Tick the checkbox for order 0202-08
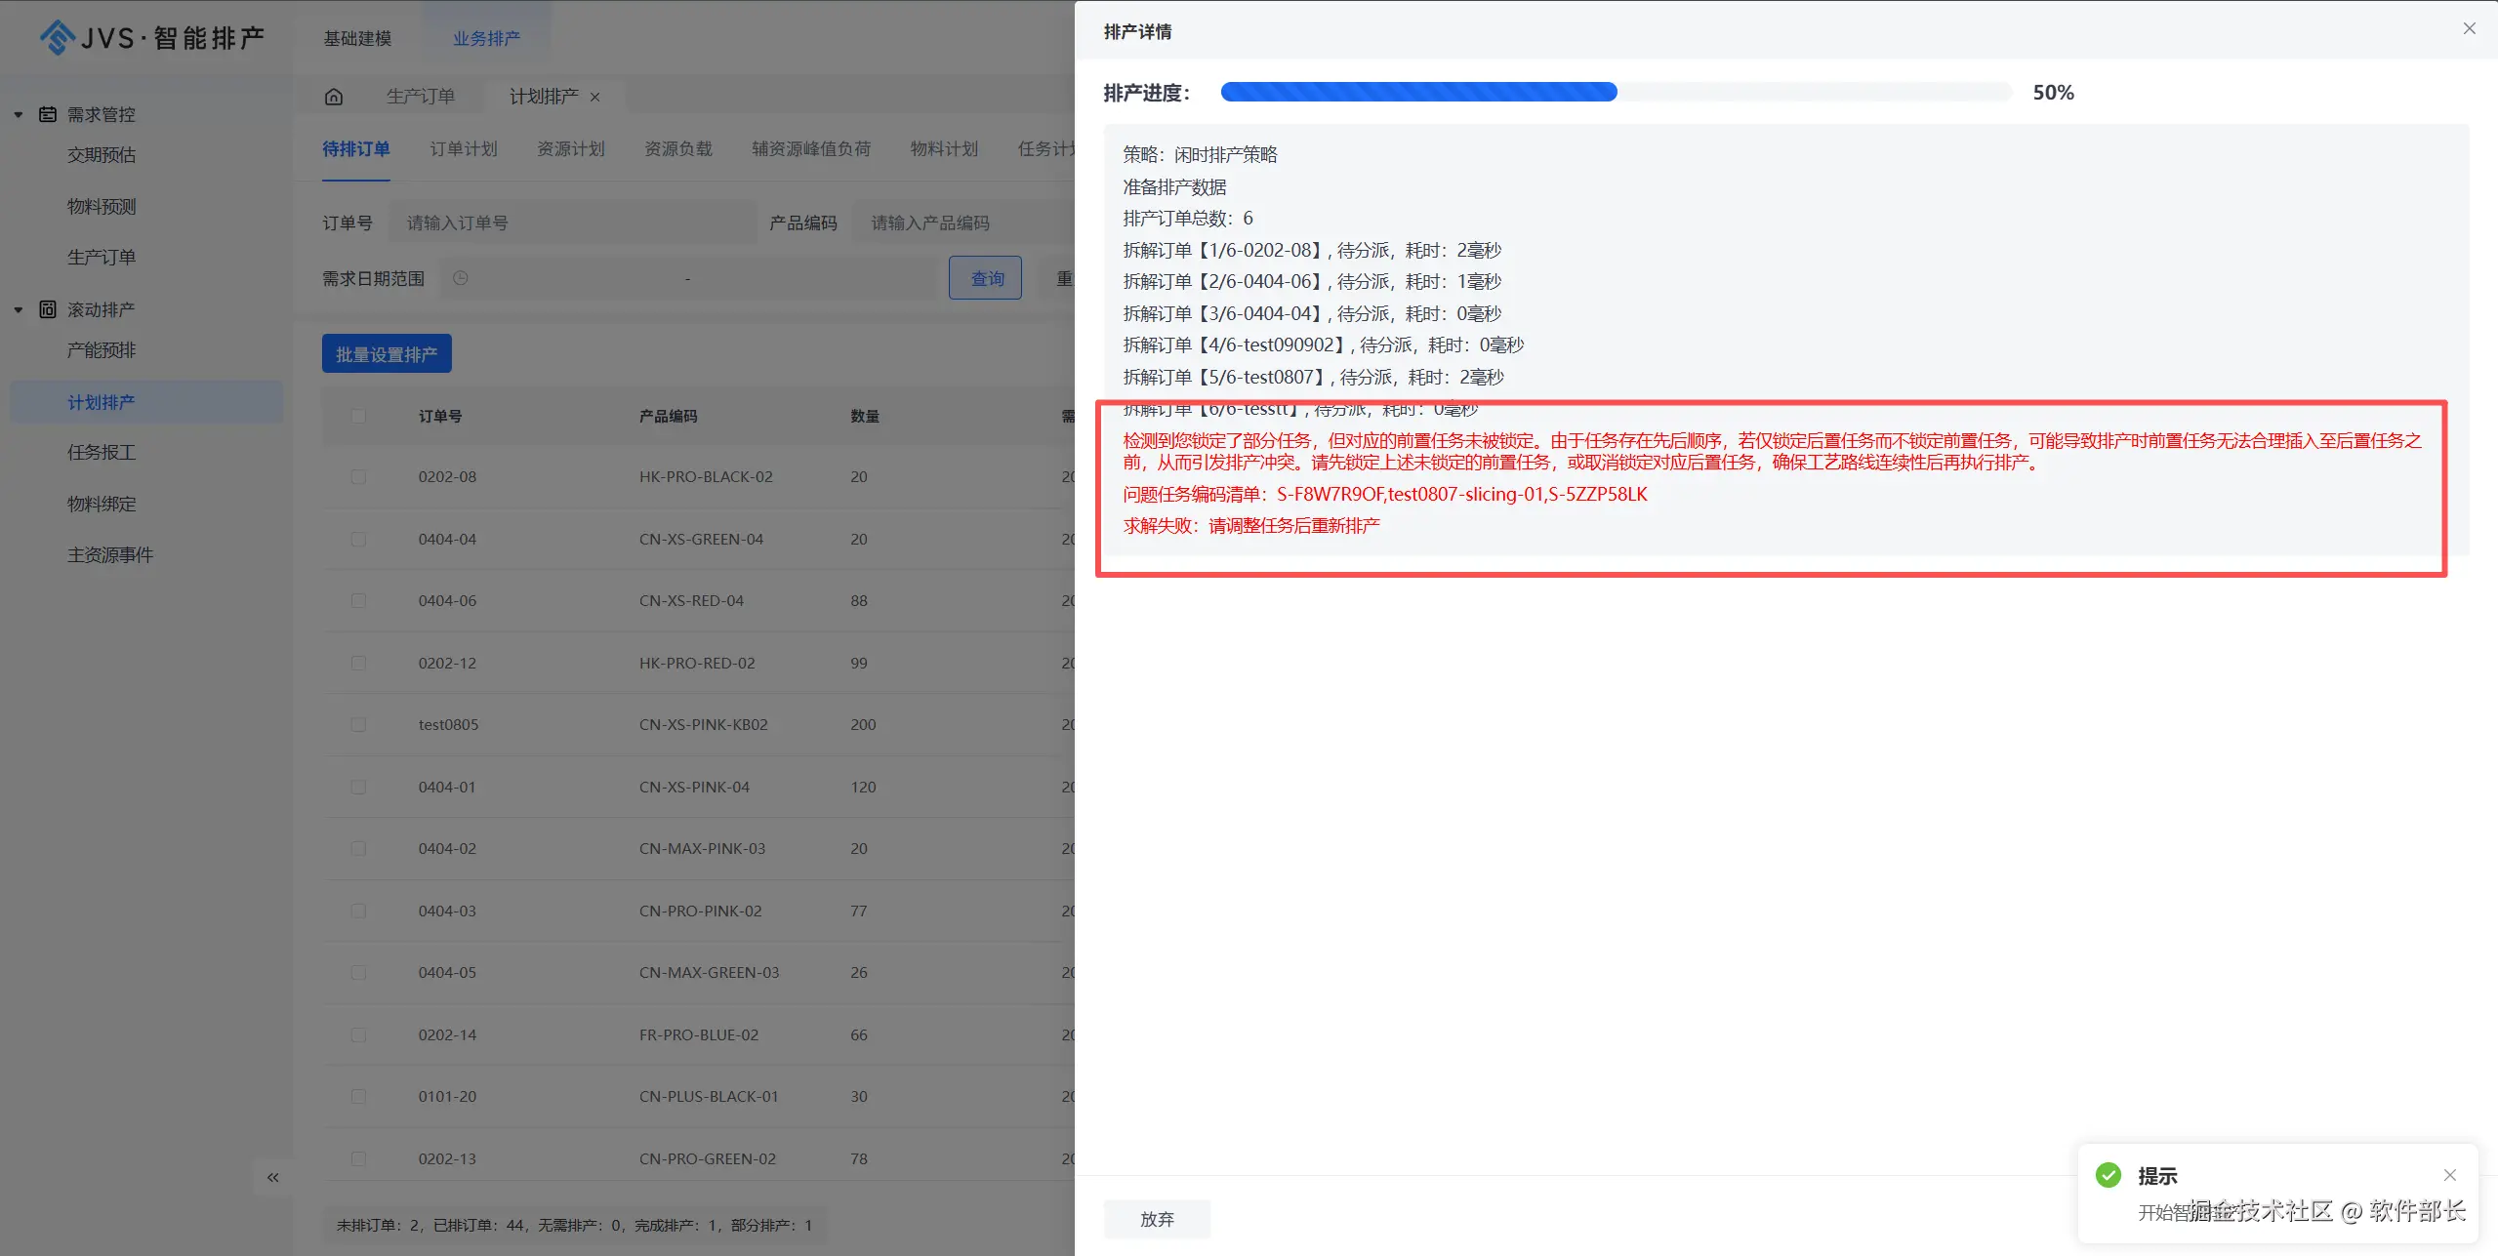 pos(358,477)
